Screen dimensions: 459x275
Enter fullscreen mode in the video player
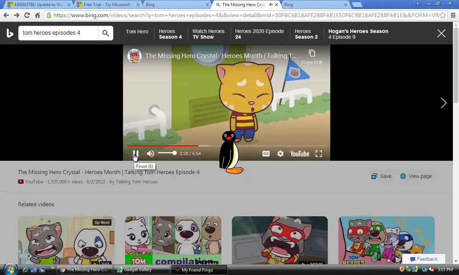click(x=319, y=154)
